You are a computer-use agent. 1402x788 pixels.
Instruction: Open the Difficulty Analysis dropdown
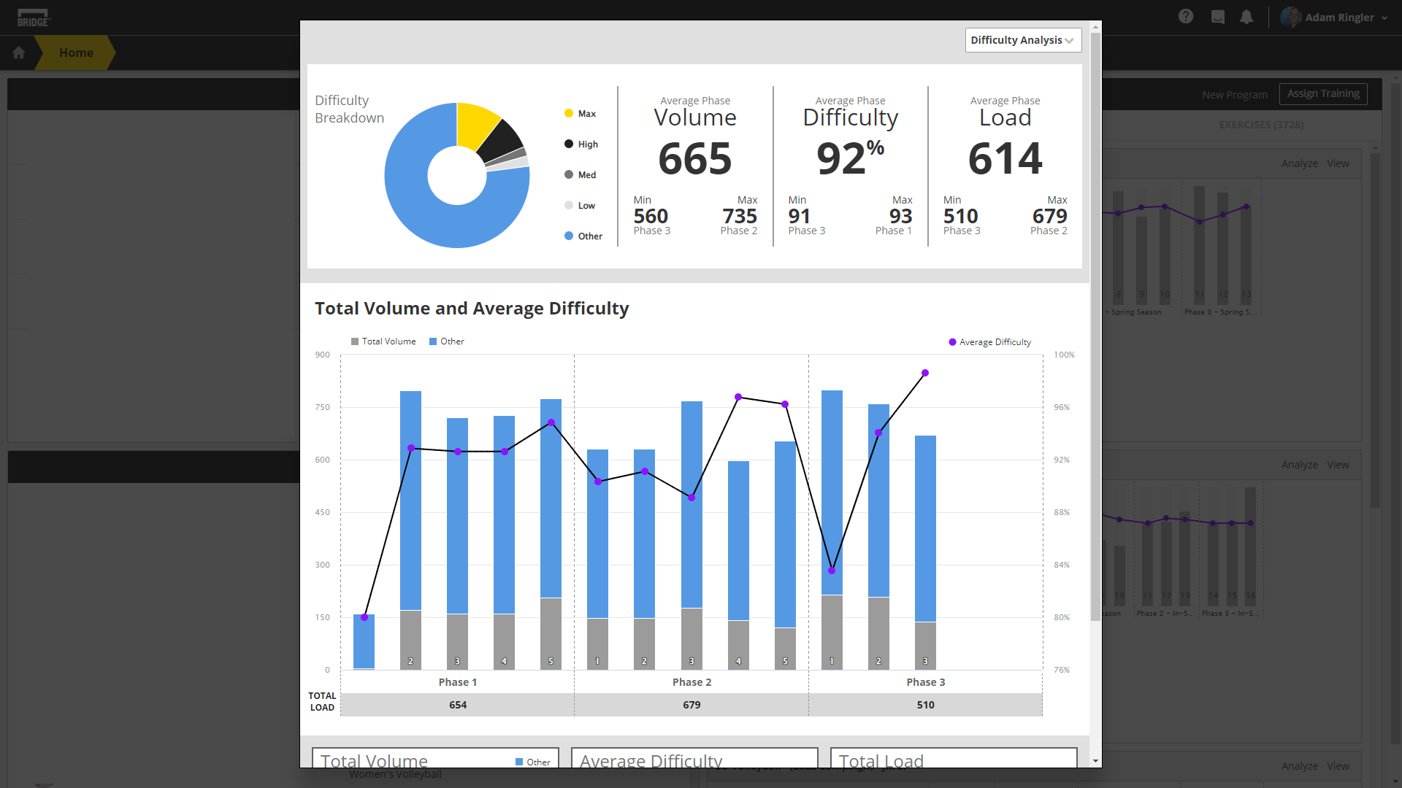point(1022,40)
